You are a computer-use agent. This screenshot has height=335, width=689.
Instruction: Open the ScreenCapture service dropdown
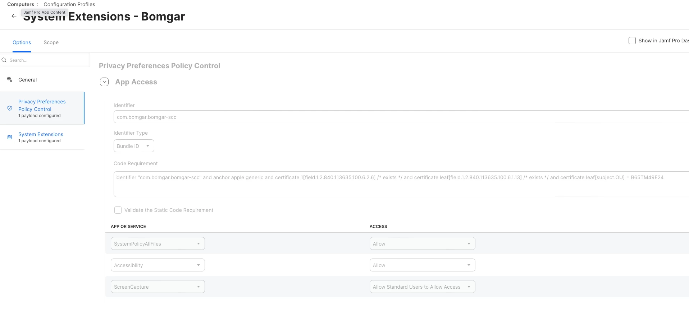pyautogui.click(x=158, y=287)
